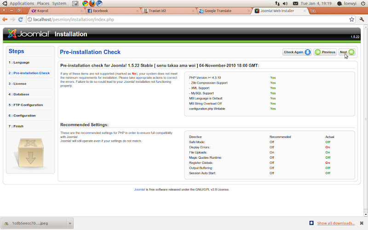Viewport: 368px width, 230px height.
Task: Select step 4 : Database
Action: [x=19, y=94]
